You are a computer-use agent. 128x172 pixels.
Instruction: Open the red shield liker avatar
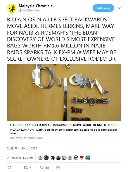82,158
